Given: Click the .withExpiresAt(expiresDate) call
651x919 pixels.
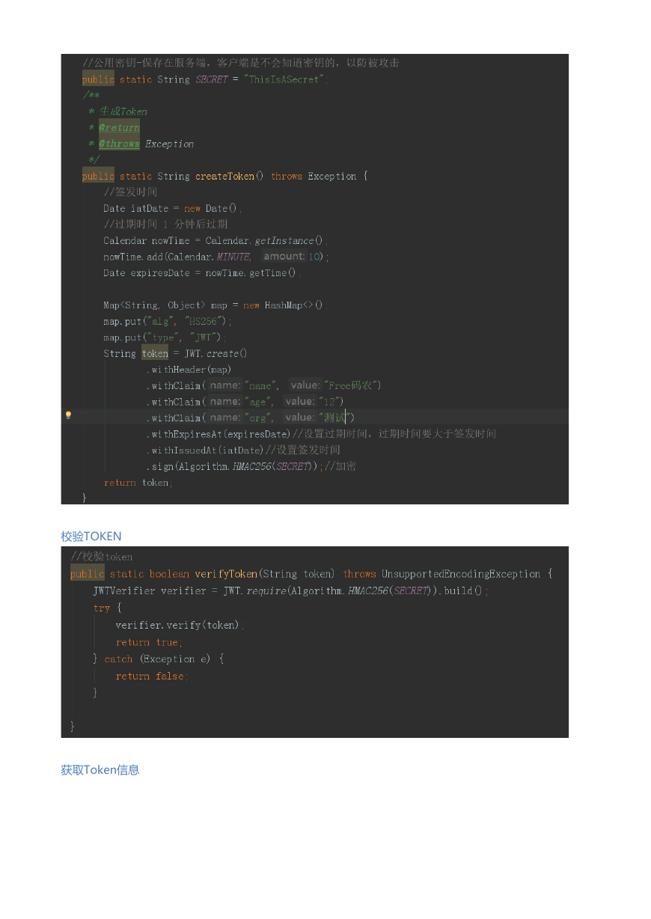Looking at the screenshot, I should 218,433.
